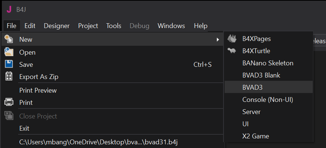
Task: Click the Export As Zip icon
Action: tap(9, 76)
